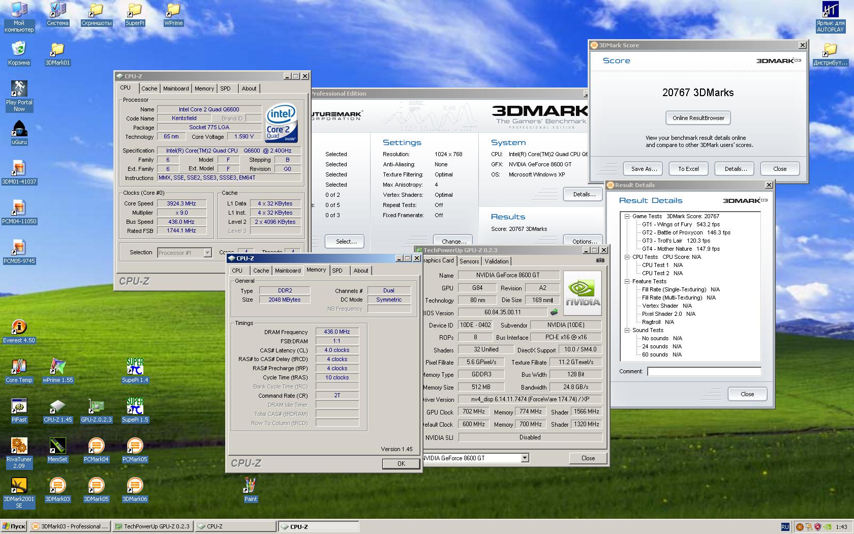Select GT3 - Troll's Lair result row
This screenshot has height=534, width=854.
[x=676, y=241]
